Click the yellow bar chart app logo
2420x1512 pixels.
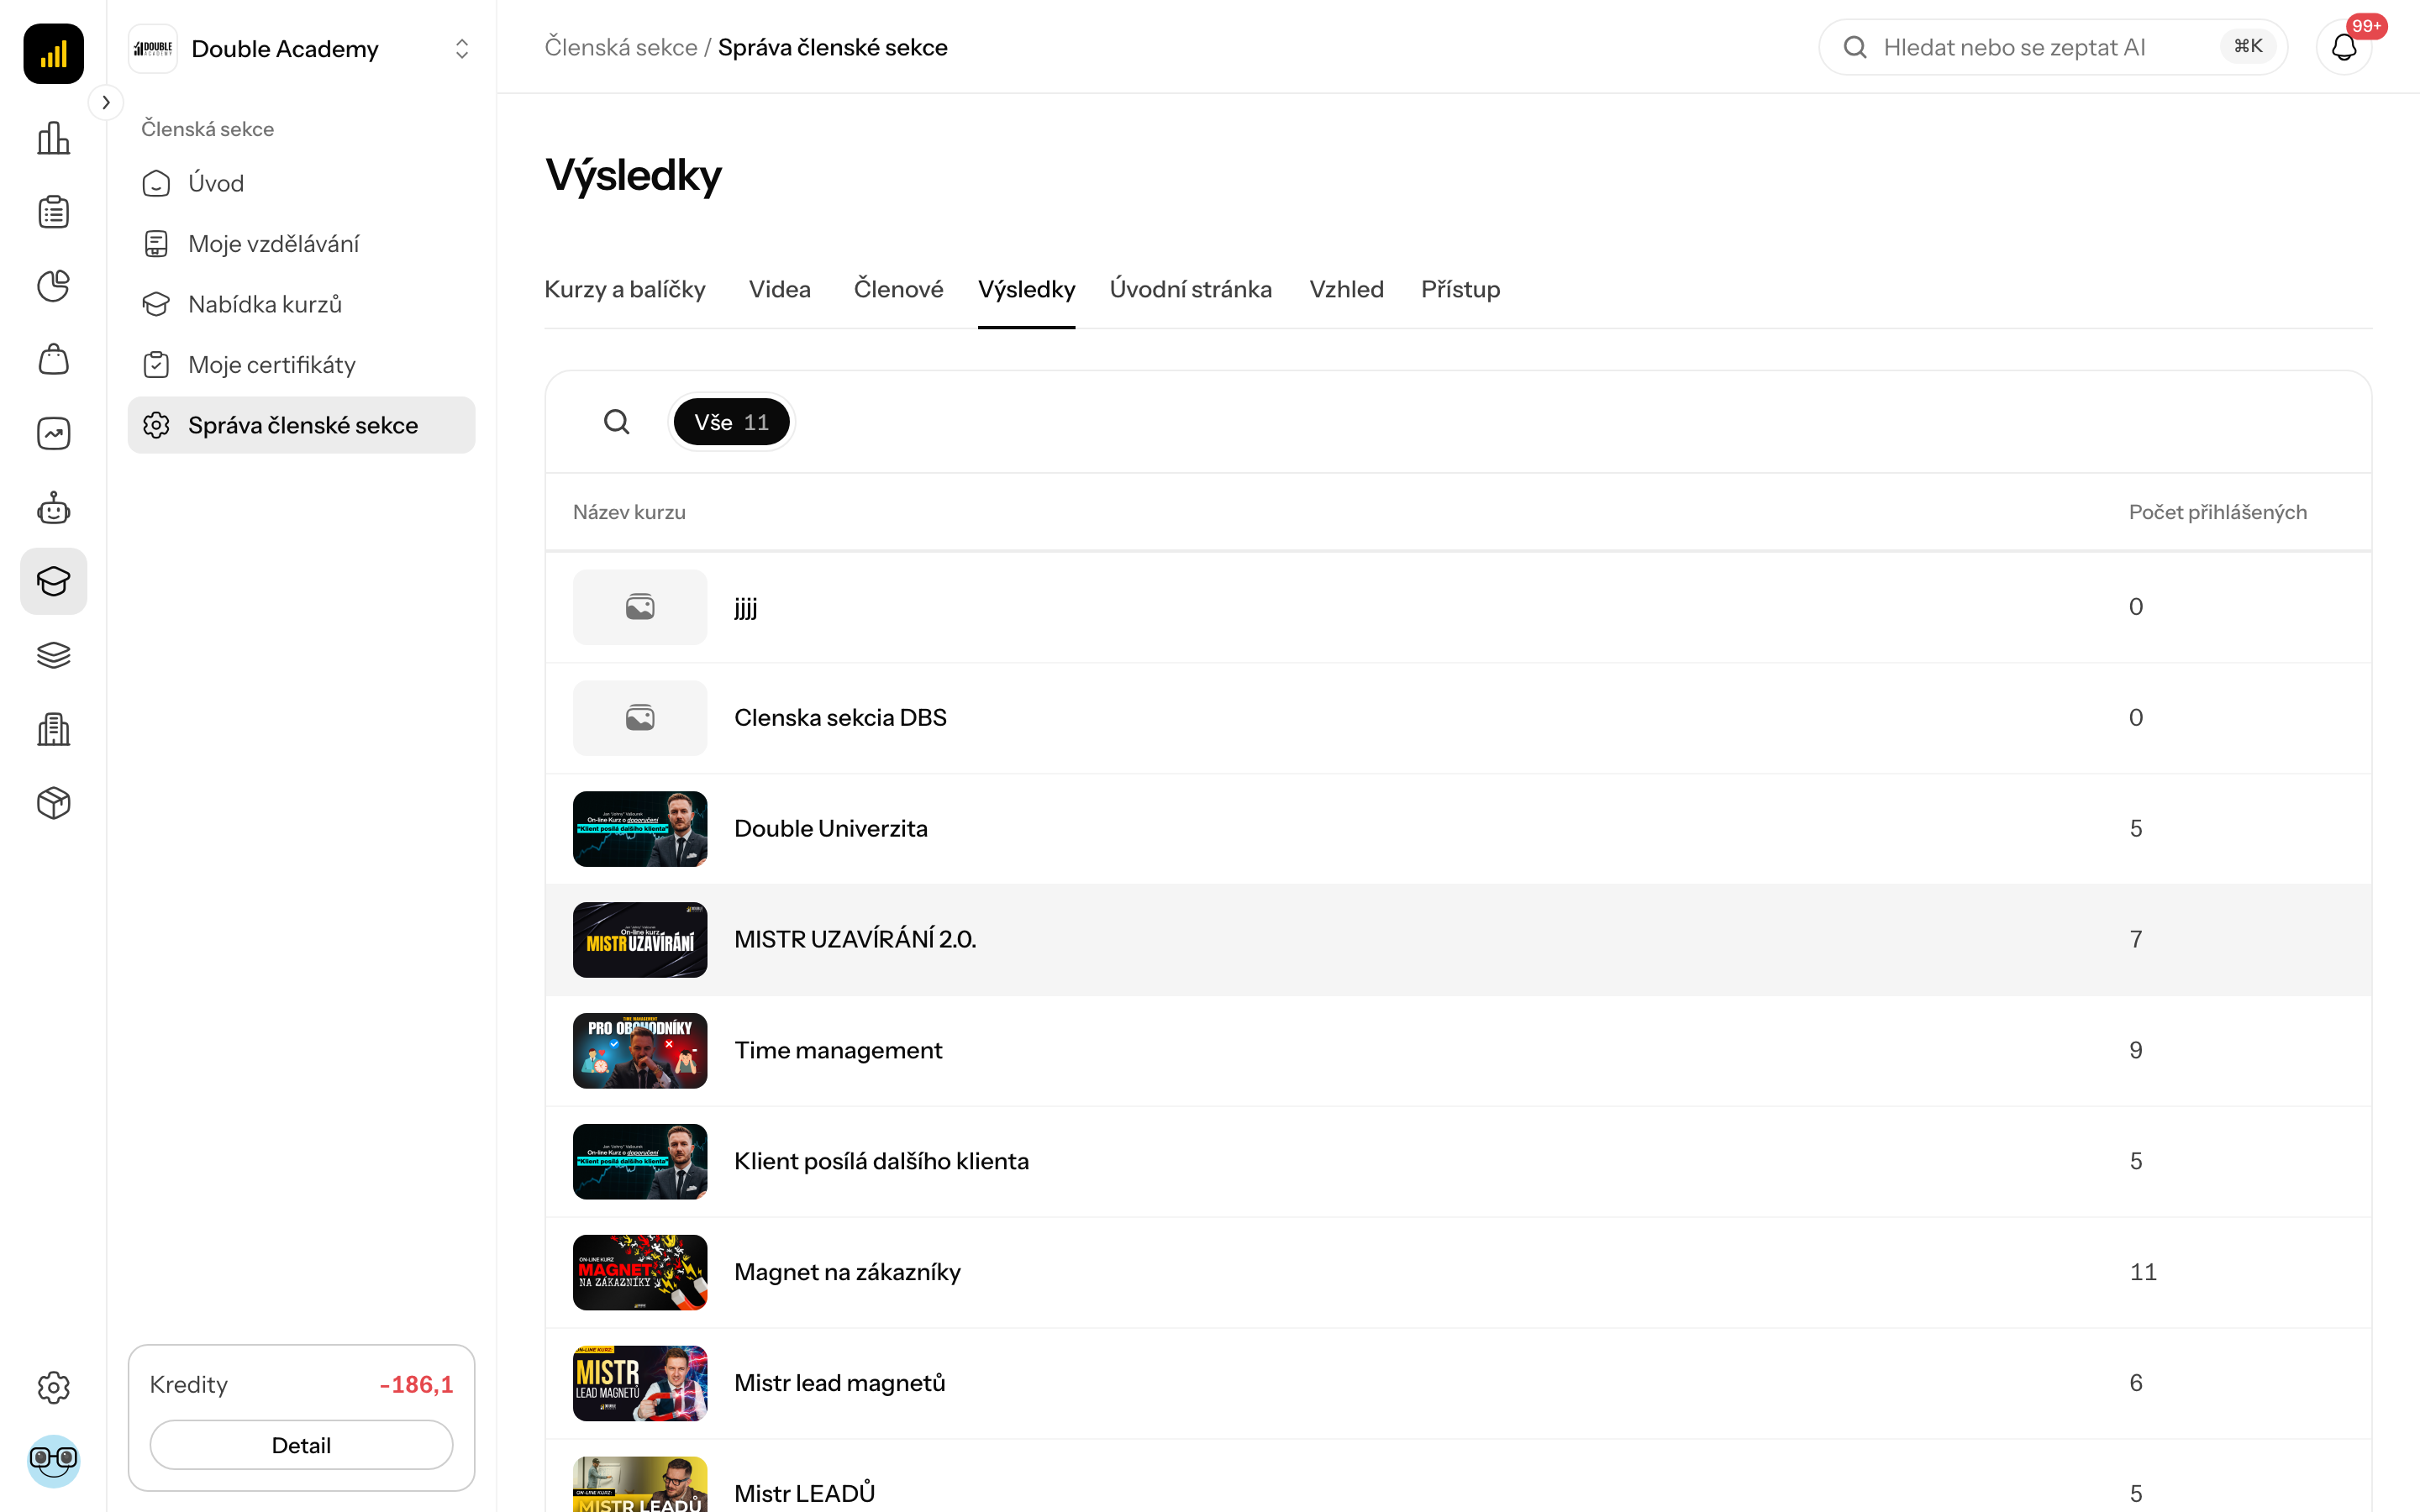pyautogui.click(x=53, y=53)
